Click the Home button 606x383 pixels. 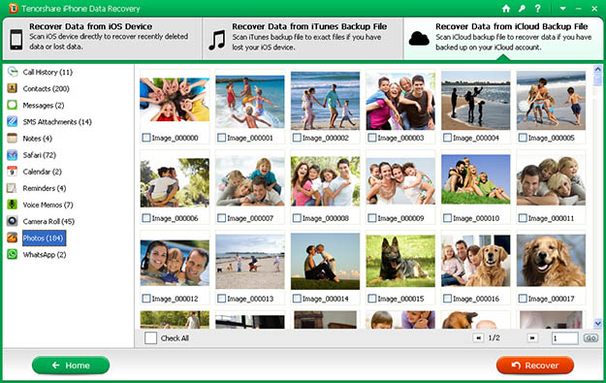tap(71, 366)
